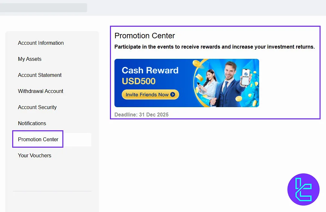Click the Cash Reward banner title
Viewport: 326px width, 212px height.
[x=150, y=70]
